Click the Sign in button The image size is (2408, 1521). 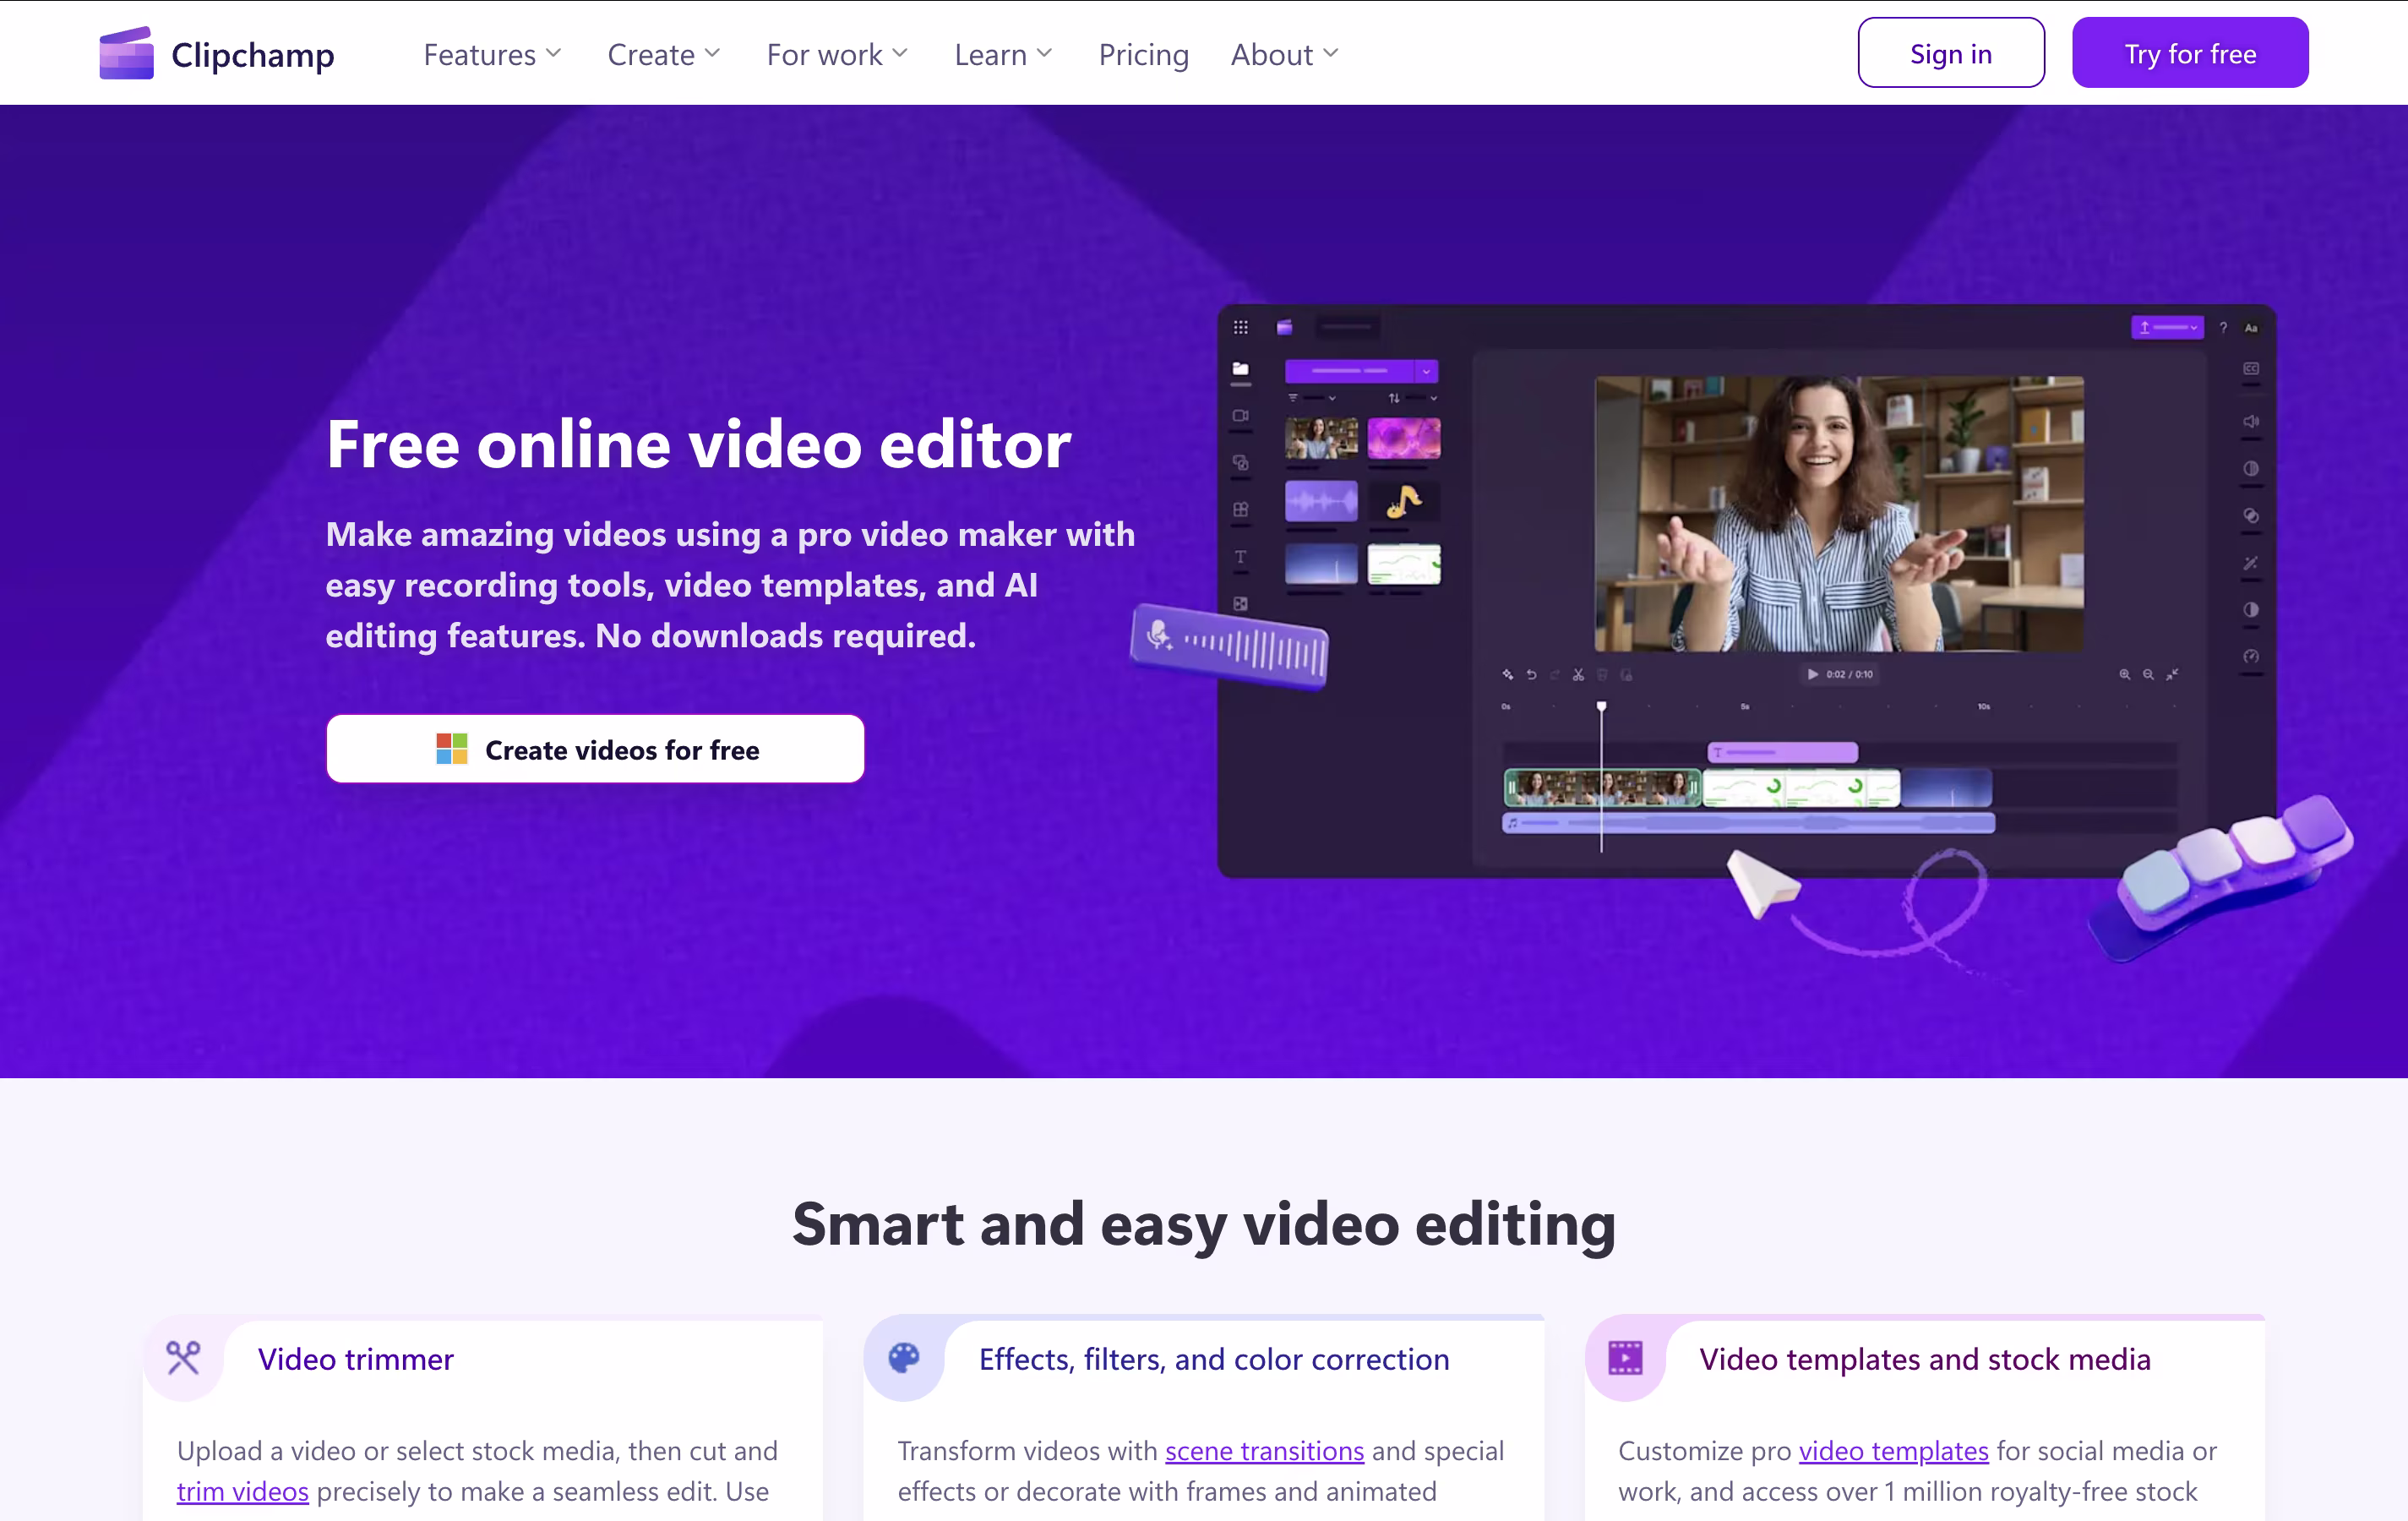(x=1950, y=53)
